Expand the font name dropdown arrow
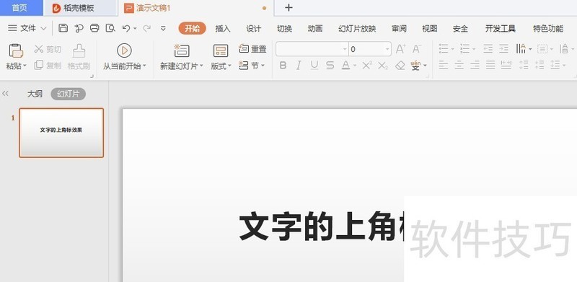 click(345, 49)
